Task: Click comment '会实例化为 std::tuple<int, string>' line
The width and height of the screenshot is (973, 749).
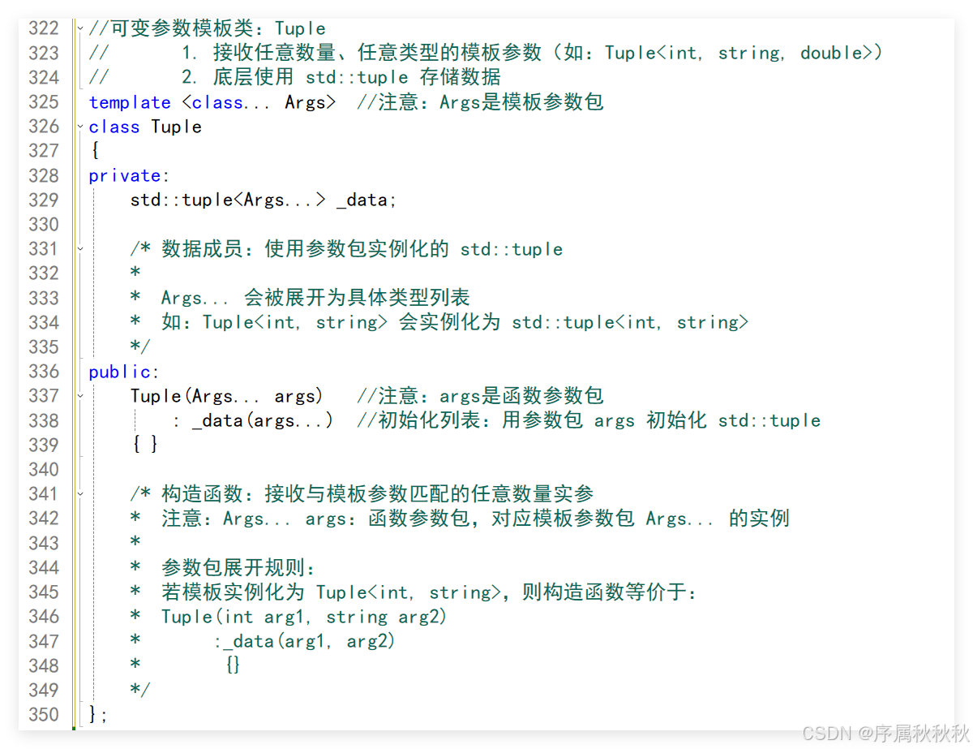Action: [455, 322]
